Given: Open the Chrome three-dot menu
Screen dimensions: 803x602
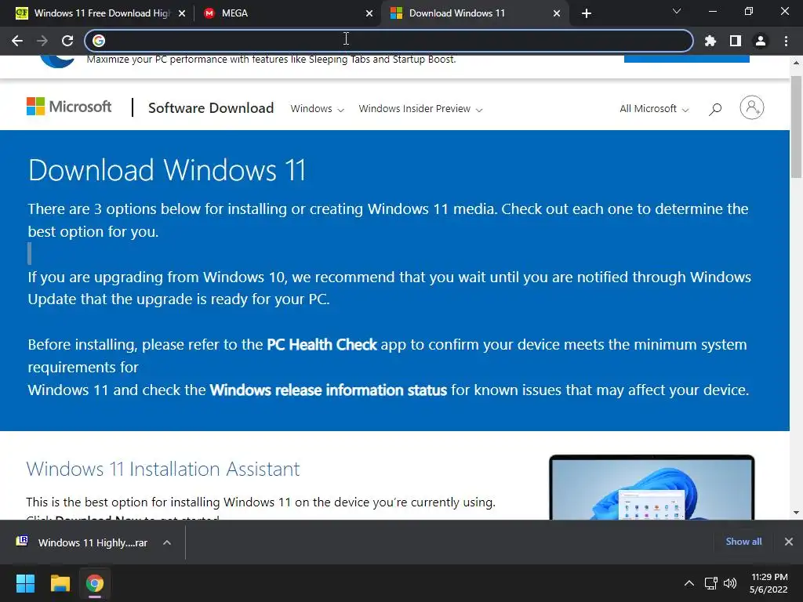Looking at the screenshot, I should 786,41.
